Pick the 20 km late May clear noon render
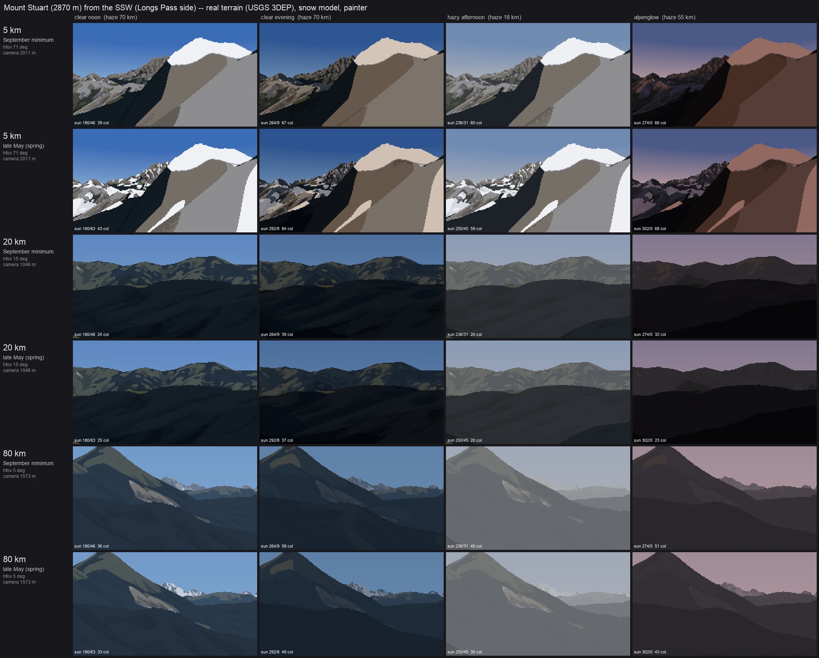Screen dimensions: 819x658 coord(165,392)
